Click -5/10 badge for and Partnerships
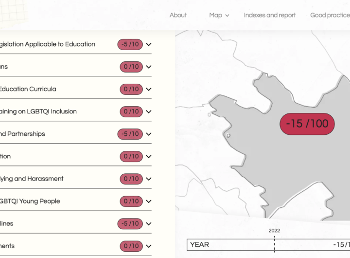The height and width of the screenshot is (258, 350). click(130, 134)
